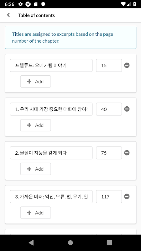Add sub-entry under the page 75 chapter
Image resolution: width=141 pixels, height=251 pixels.
(x=35, y=169)
